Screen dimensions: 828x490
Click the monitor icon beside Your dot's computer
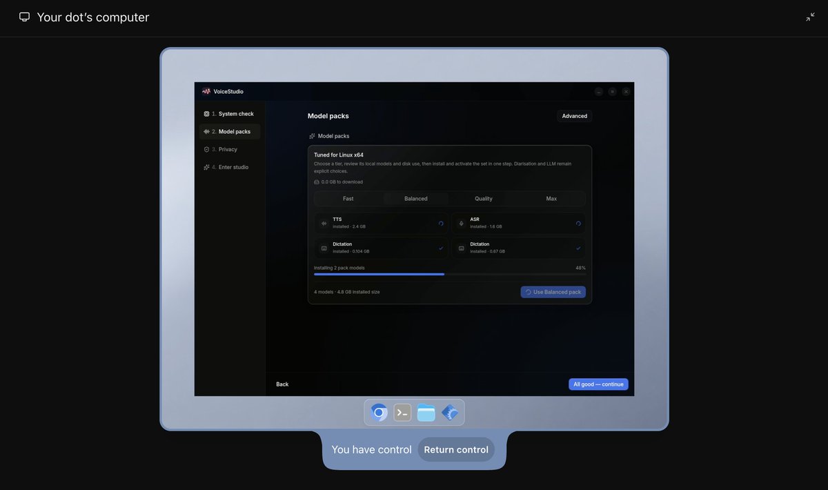[24, 17]
